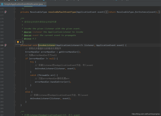Collapse the try block fold on line 191

[15, 62]
